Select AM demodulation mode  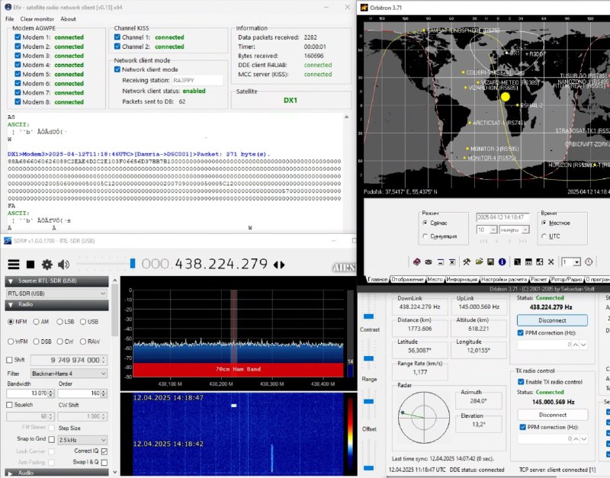pyautogui.click(x=35, y=322)
